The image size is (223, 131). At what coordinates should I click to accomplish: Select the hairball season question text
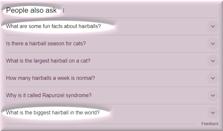(46, 44)
